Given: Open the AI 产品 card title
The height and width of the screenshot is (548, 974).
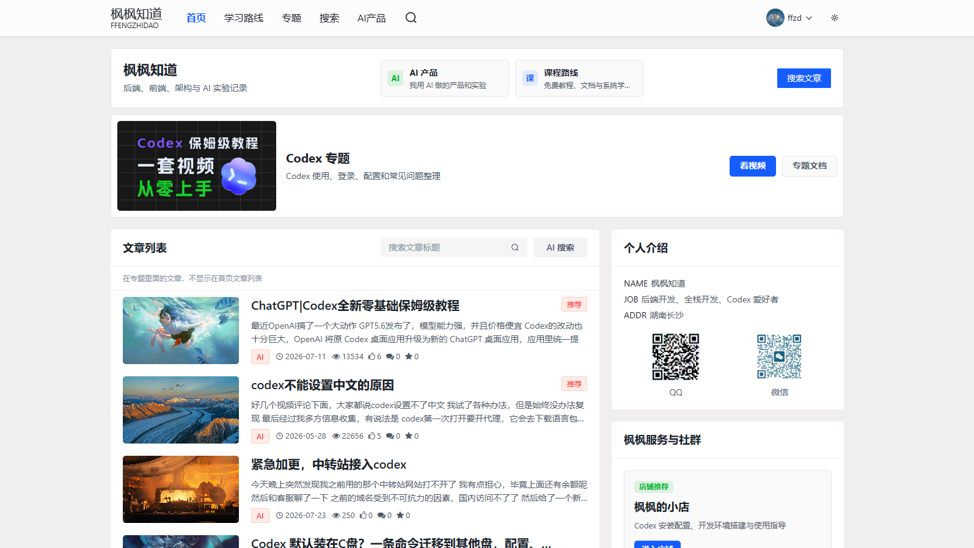Looking at the screenshot, I should (x=423, y=73).
